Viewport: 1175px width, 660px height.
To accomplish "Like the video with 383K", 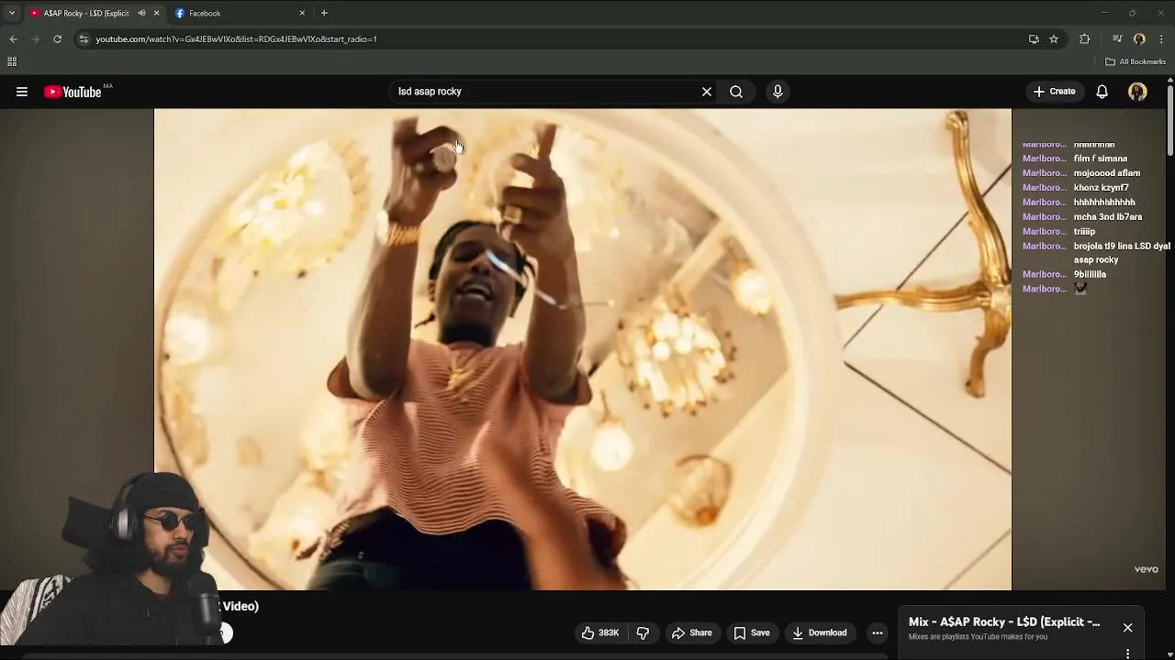I will click(x=599, y=632).
